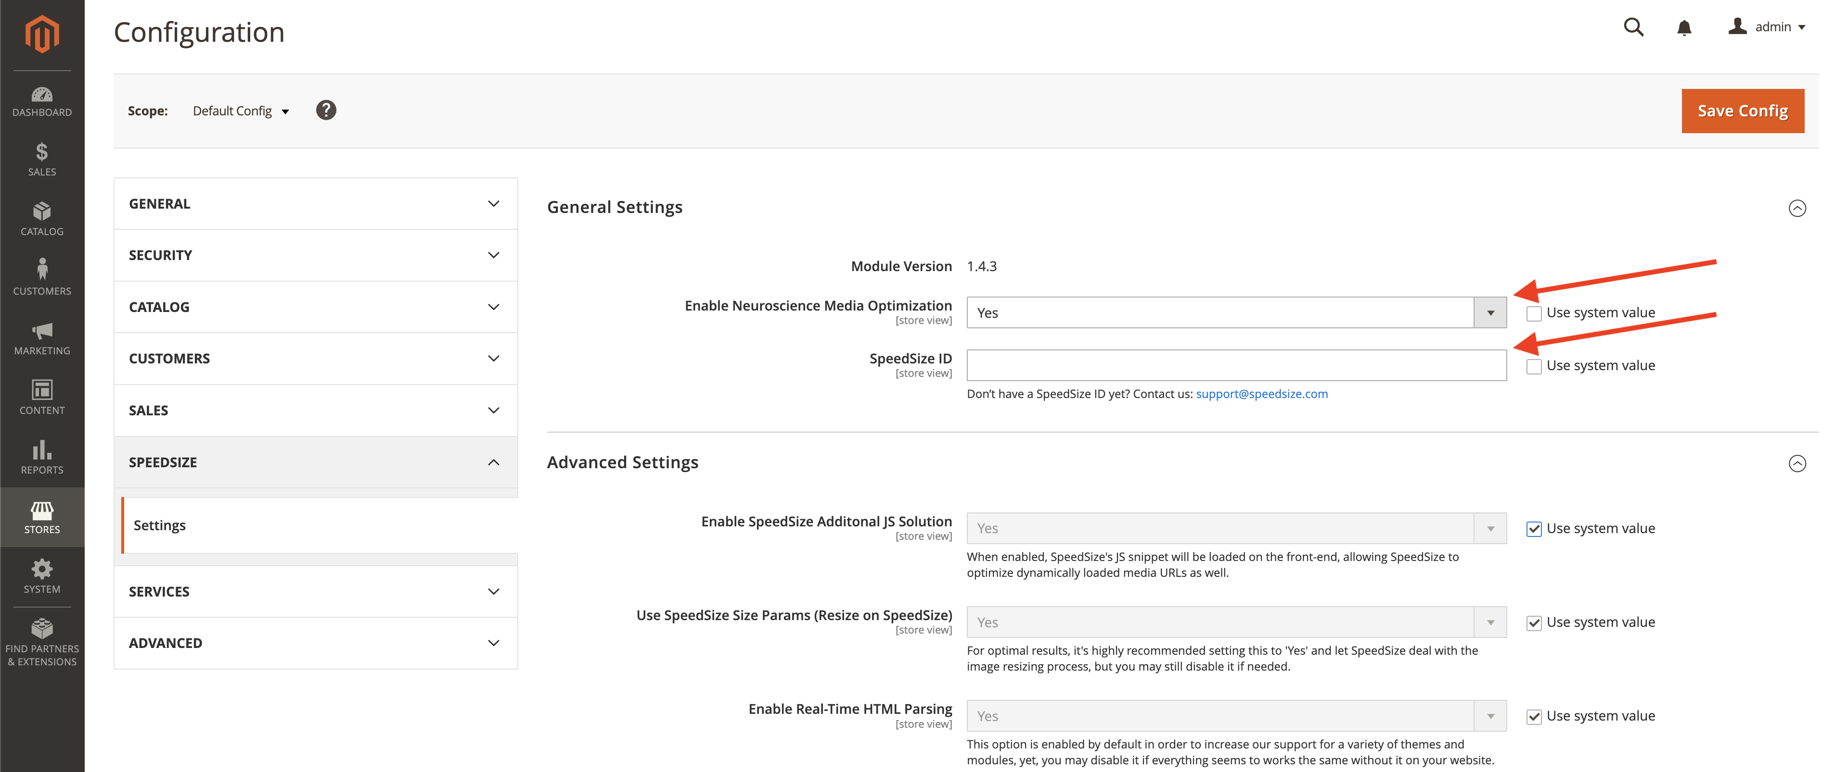1848x772 pixels.
Task: Expand the SECURITY config section
Action: click(316, 255)
